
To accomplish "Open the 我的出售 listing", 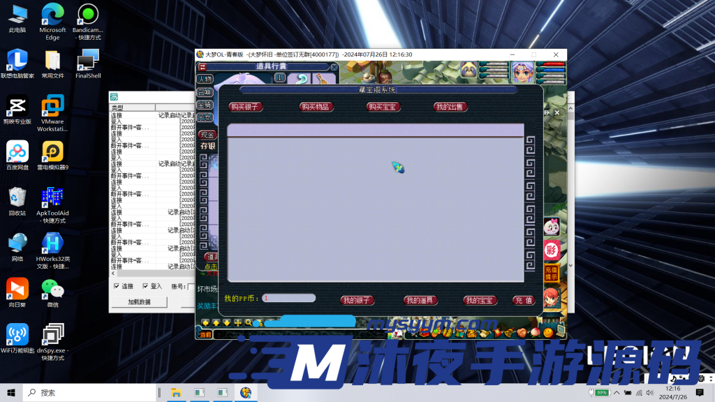I will pyautogui.click(x=450, y=107).
